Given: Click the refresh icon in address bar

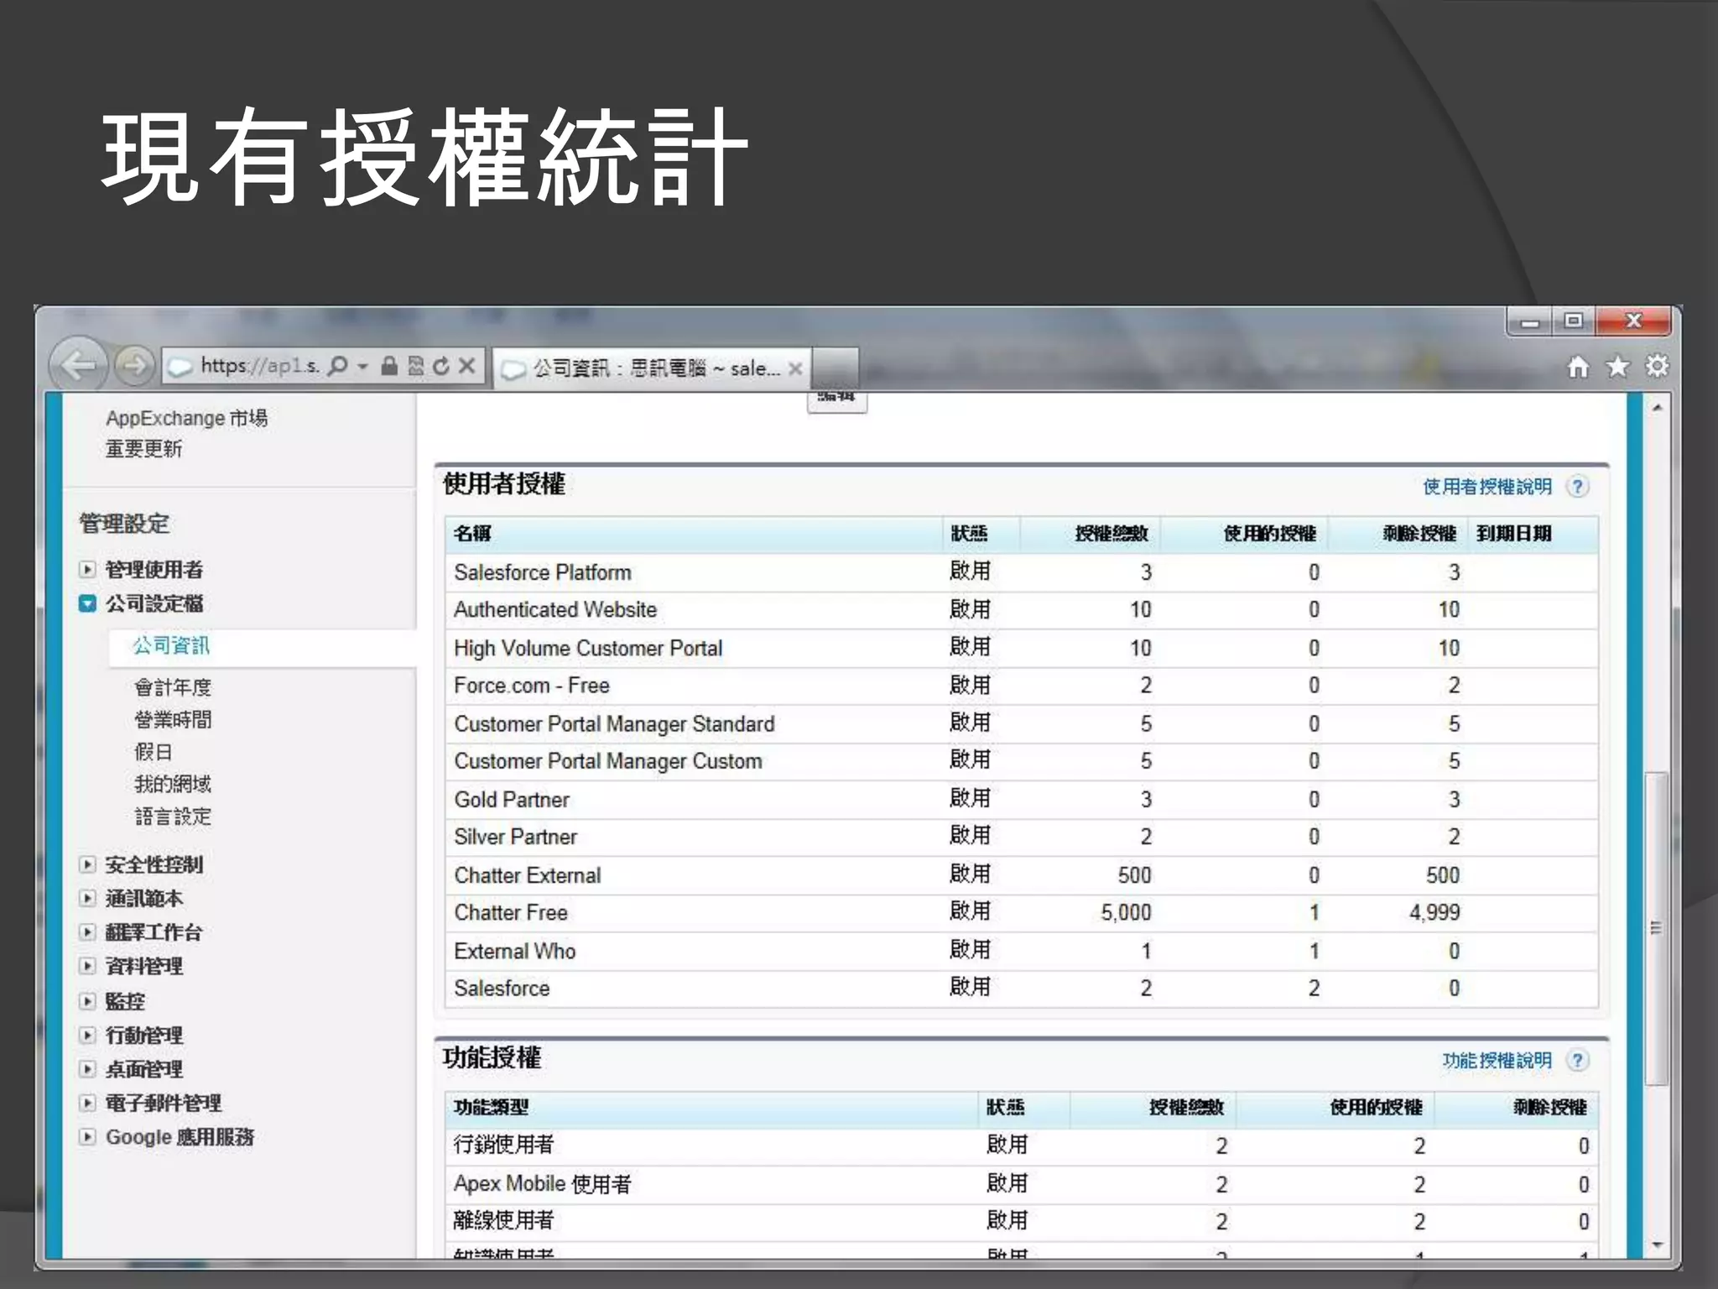Looking at the screenshot, I should (441, 366).
